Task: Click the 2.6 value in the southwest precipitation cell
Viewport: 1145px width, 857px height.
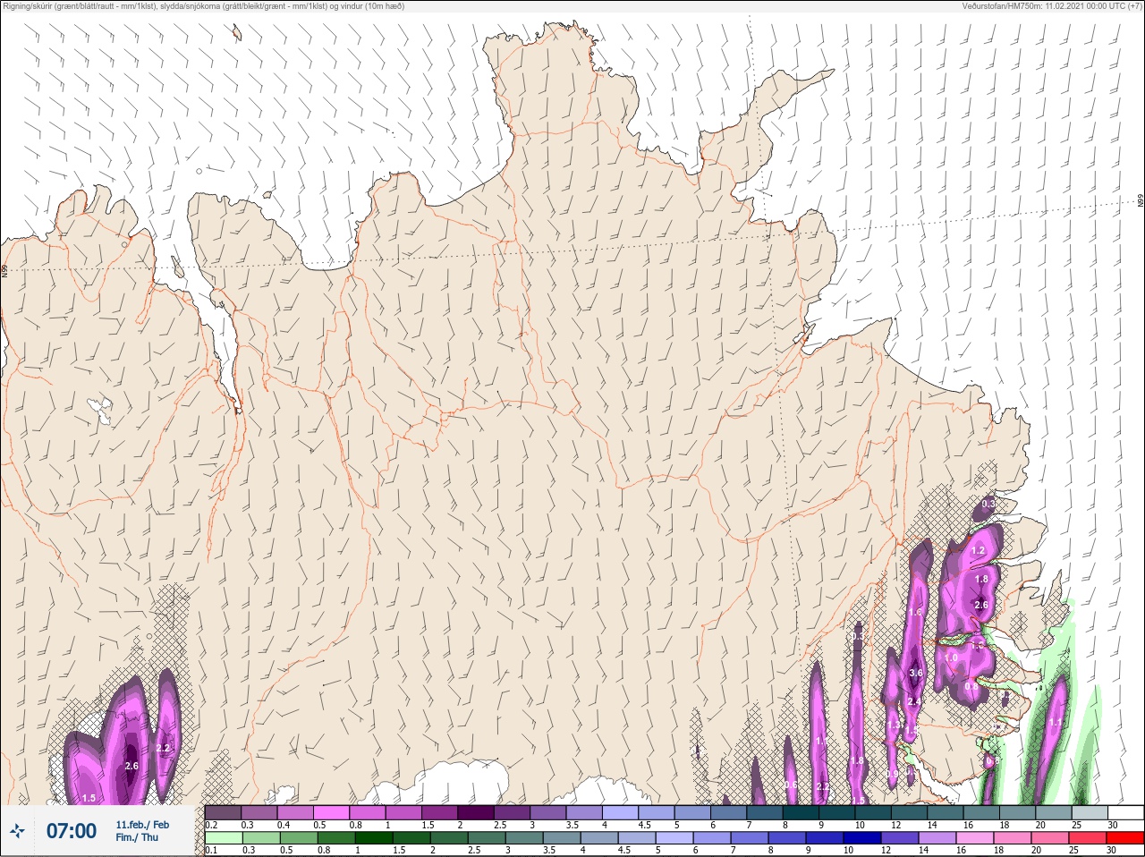Action: [131, 766]
